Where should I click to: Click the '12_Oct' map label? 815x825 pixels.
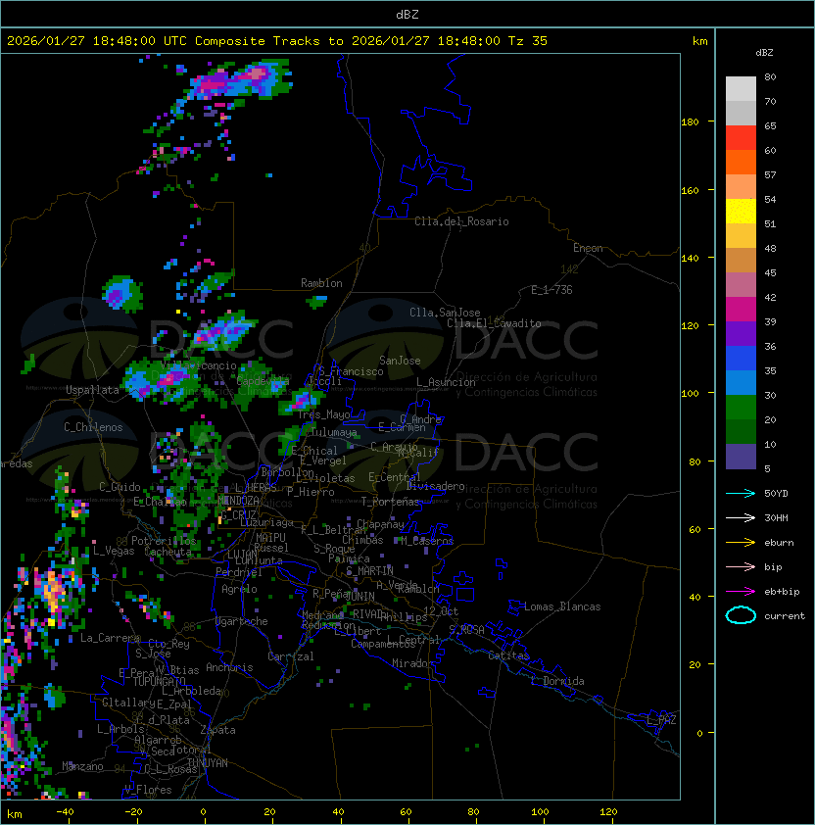[441, 611]
